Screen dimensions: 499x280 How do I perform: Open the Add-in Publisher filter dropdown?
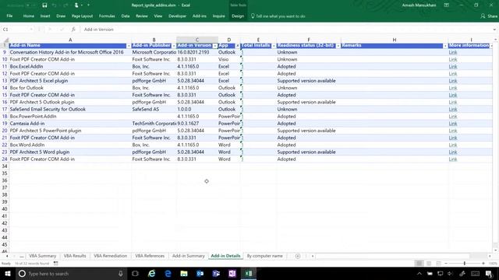pyautogui.click(x=174, y=46)
